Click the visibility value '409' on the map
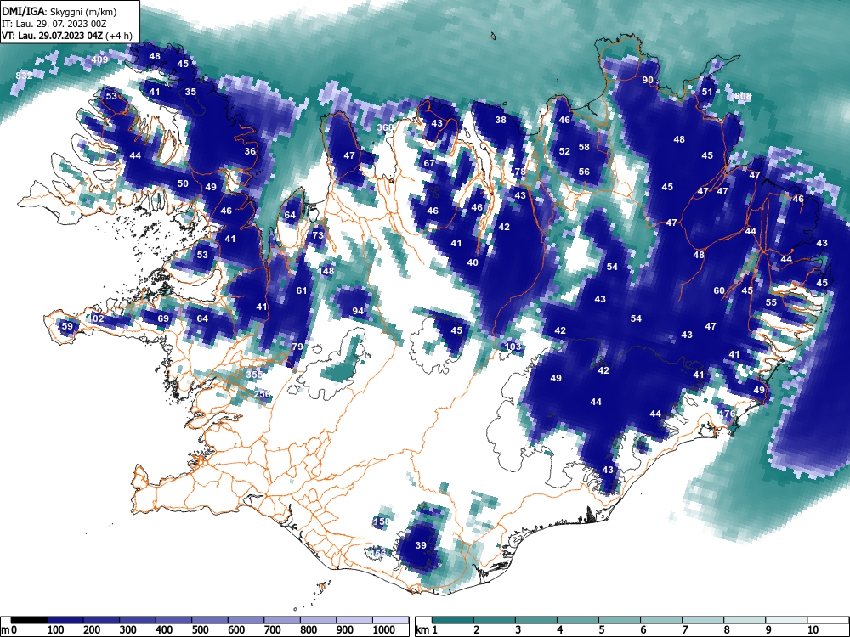 pos(99,59)
